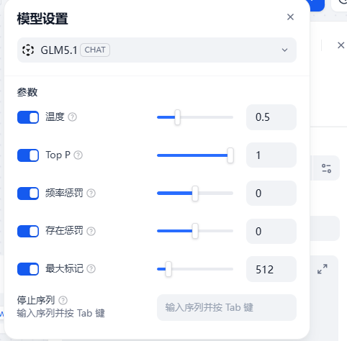This screenshot has width=347, height=341.
Task: Click the 停止序列 input field
Action: pyautogui.click(x=227, y=307)
